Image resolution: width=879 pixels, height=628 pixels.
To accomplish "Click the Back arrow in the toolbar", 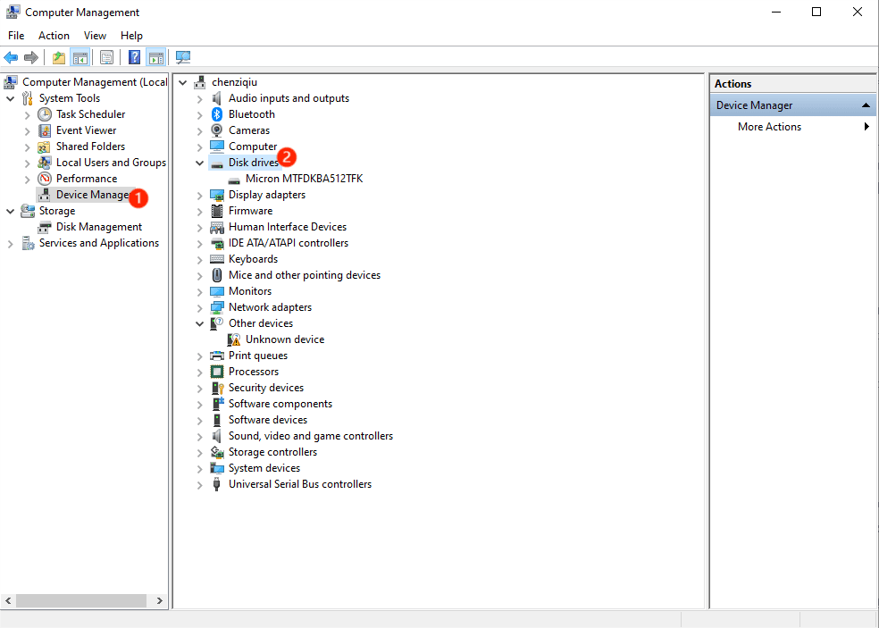I will pyautogui.click(x=11, y=58).
